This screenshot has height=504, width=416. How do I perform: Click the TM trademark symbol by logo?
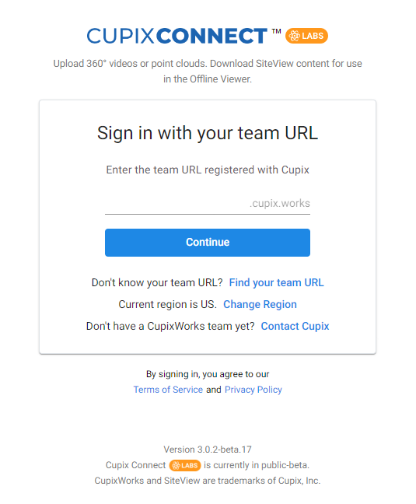[x=276, y=31]
